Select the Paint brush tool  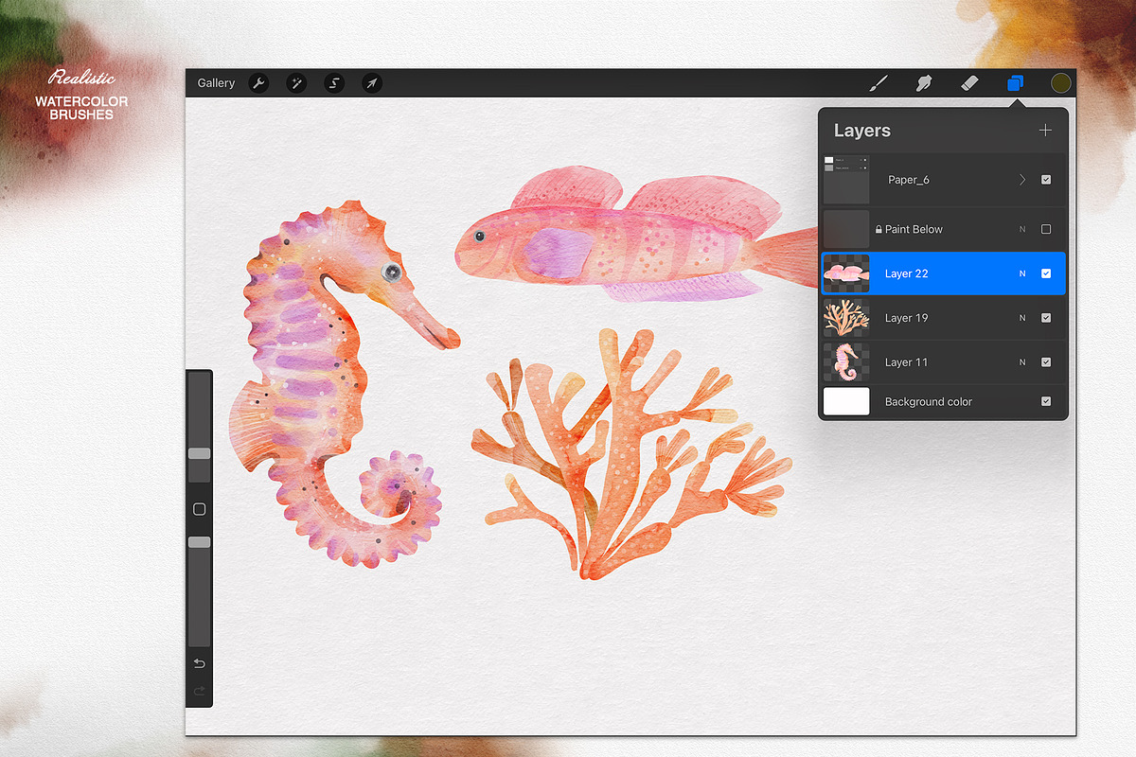[879, 83]
